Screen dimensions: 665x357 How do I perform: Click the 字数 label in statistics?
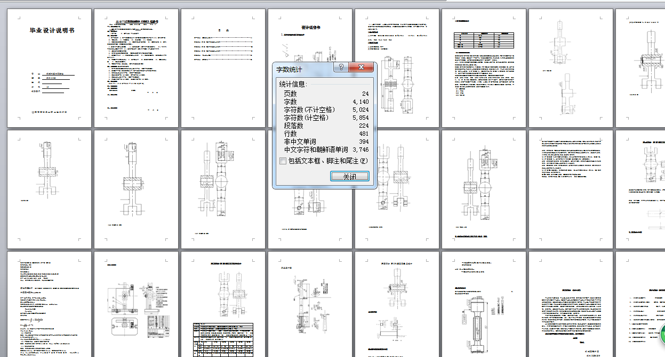(291, 102)
